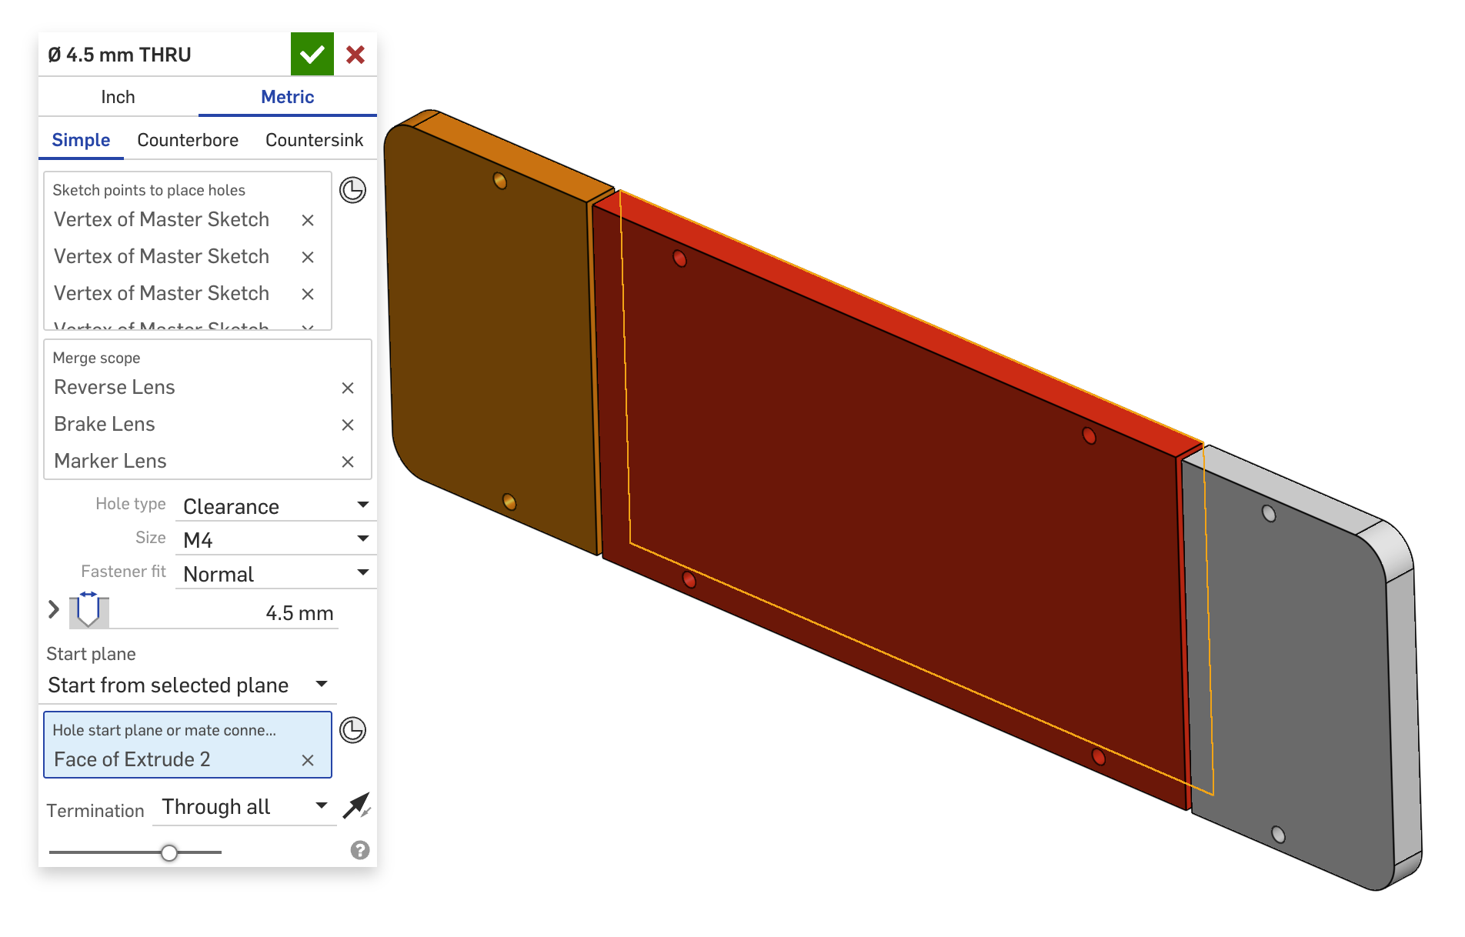The image size is (1465, 937).
Task: Select the Countersink hole style tab
Action: point(314,140)
